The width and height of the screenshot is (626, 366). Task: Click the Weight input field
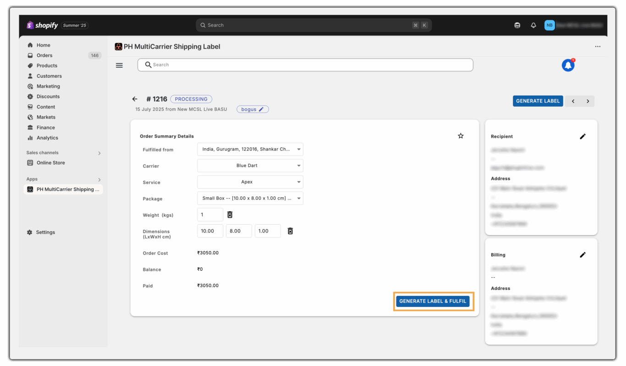click(x=210, y=215)
